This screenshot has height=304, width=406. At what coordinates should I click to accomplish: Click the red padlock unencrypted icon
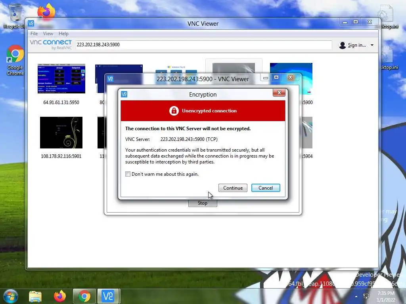coord(174,111)
